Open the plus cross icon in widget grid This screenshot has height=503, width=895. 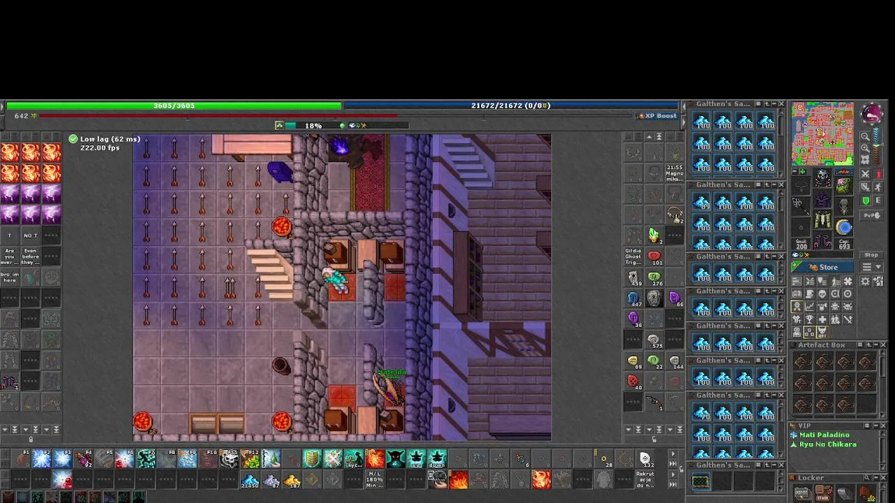[x=822, y=319]
